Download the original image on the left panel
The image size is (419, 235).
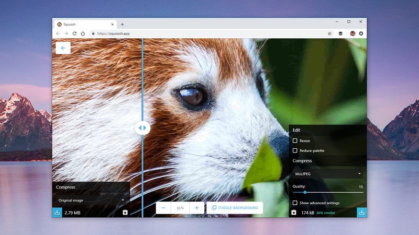point(57,213)
